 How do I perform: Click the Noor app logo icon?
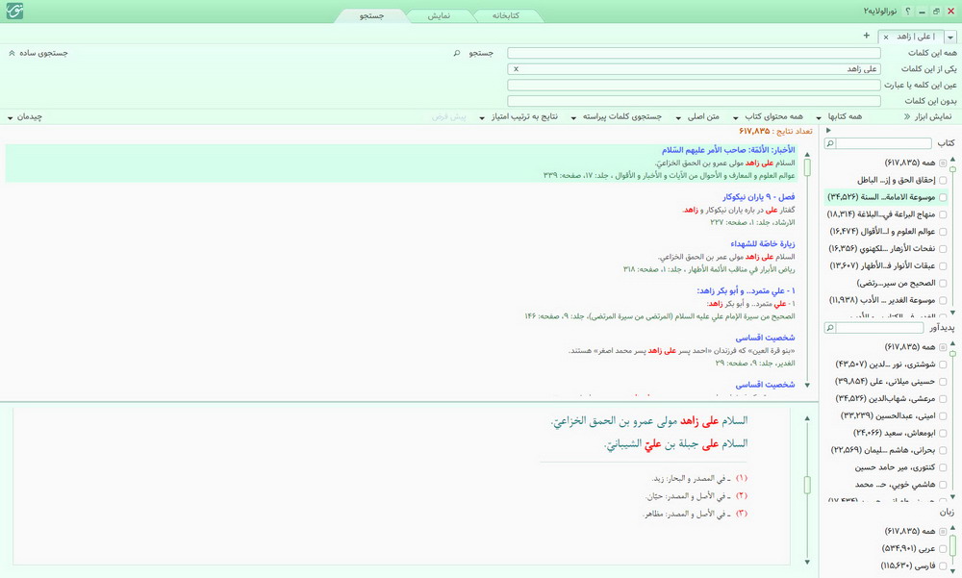tap(14, 11)
